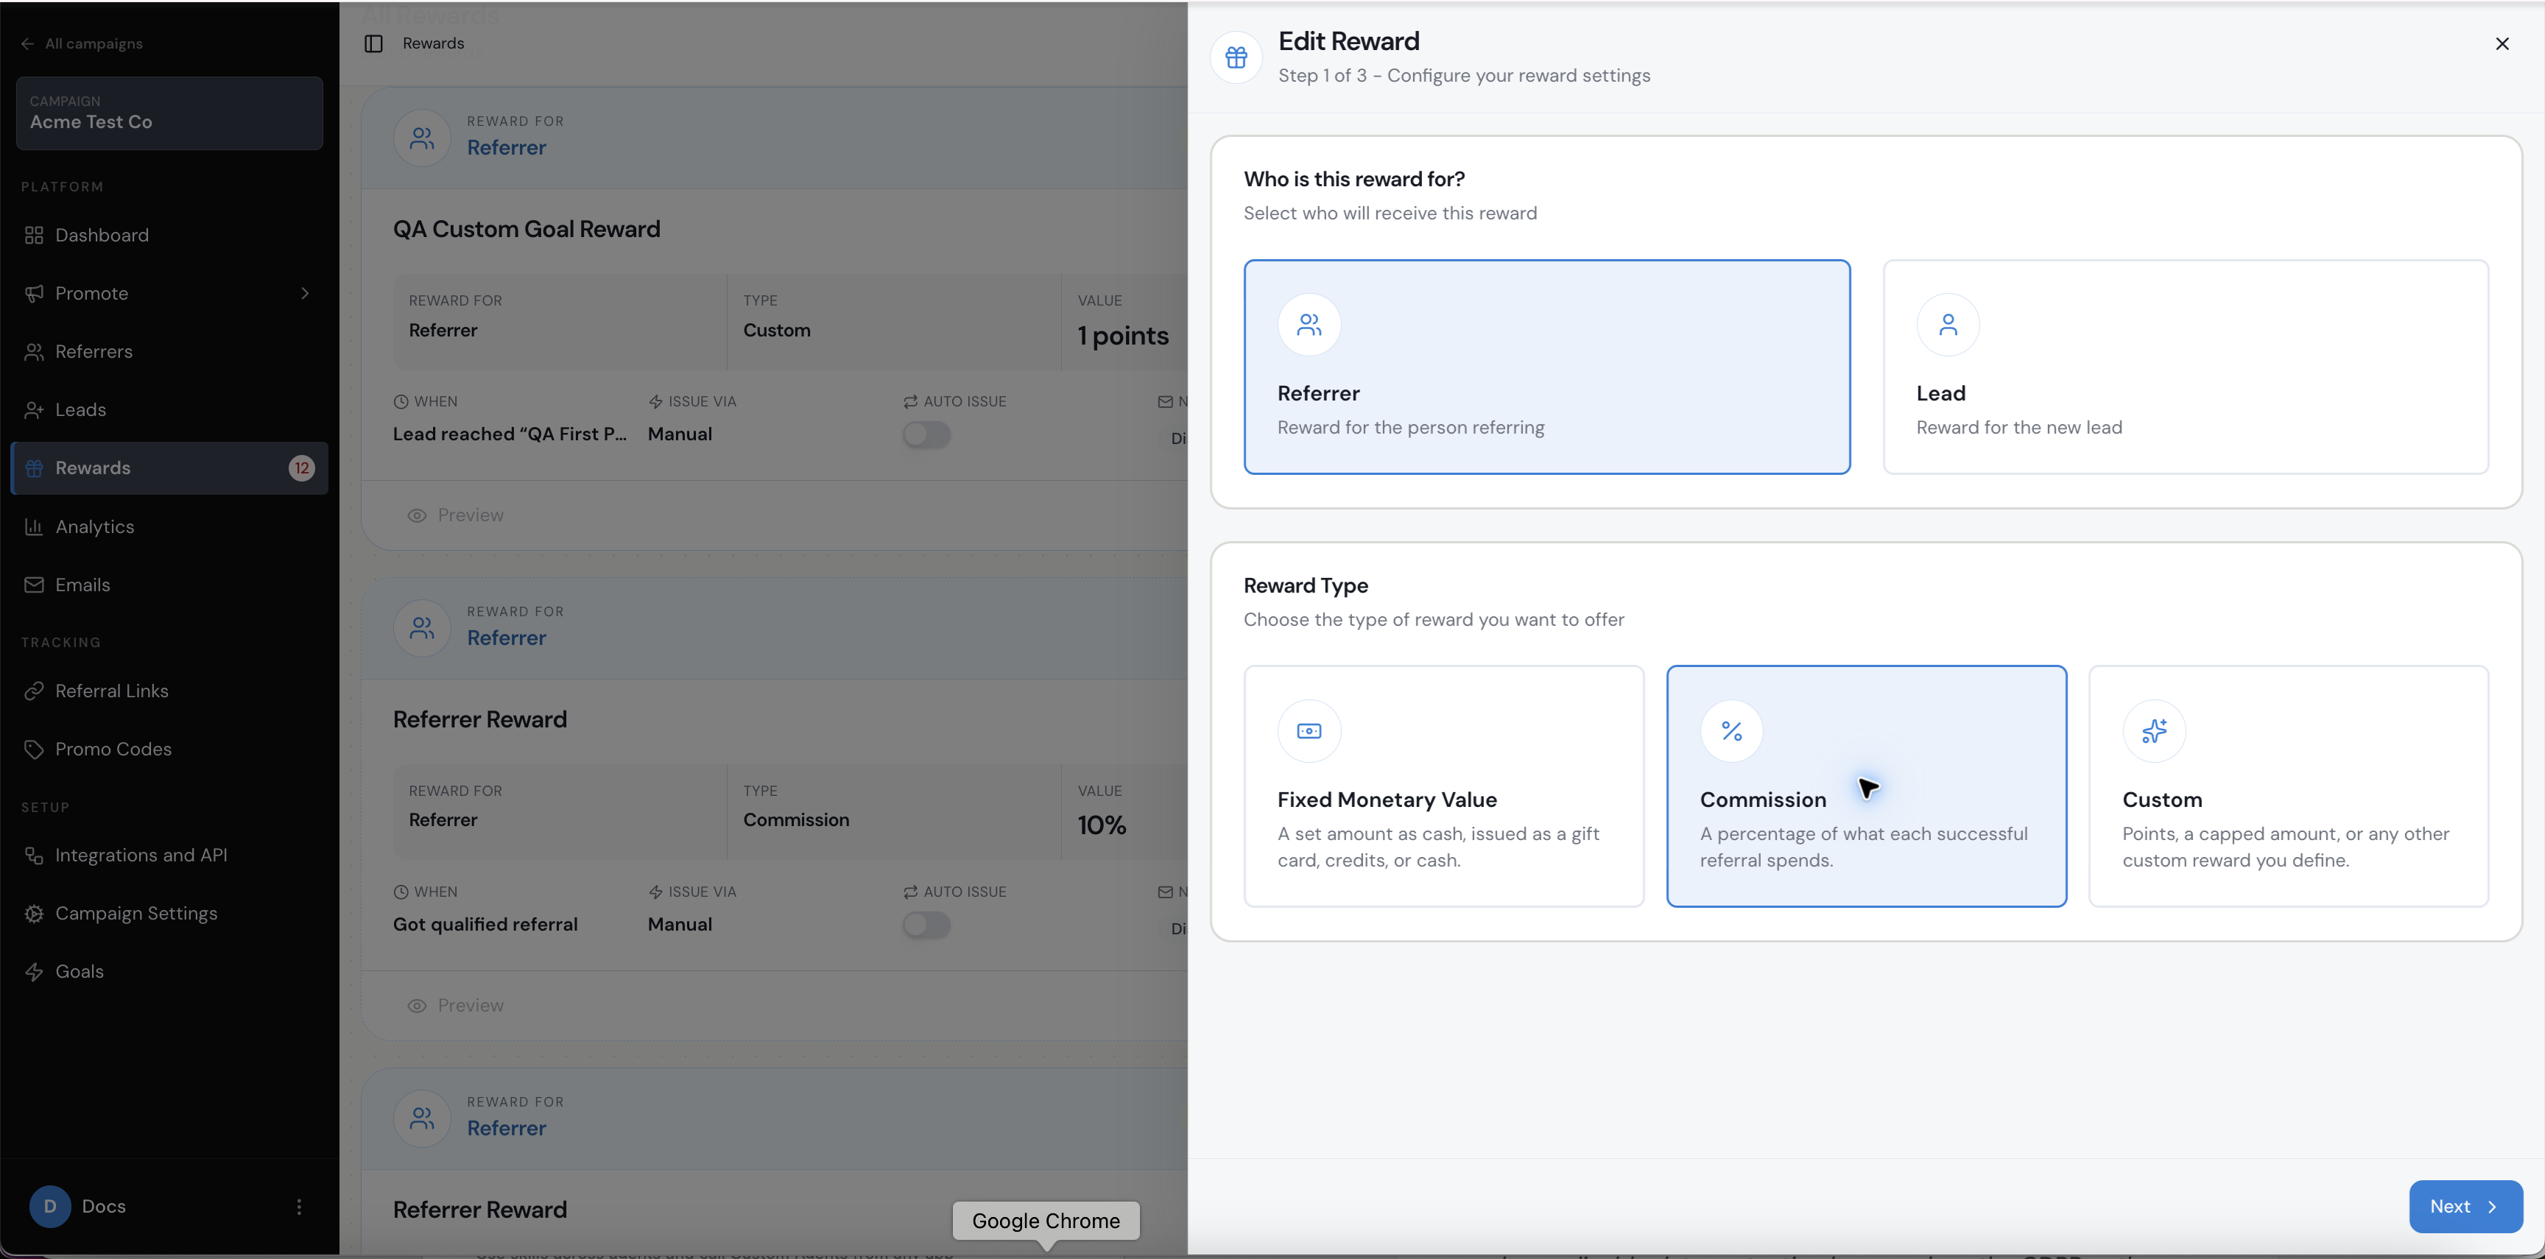This screenshot has width=2545, height=1259.
Task: Click the Leads person-plus icon
Action: 34,410
